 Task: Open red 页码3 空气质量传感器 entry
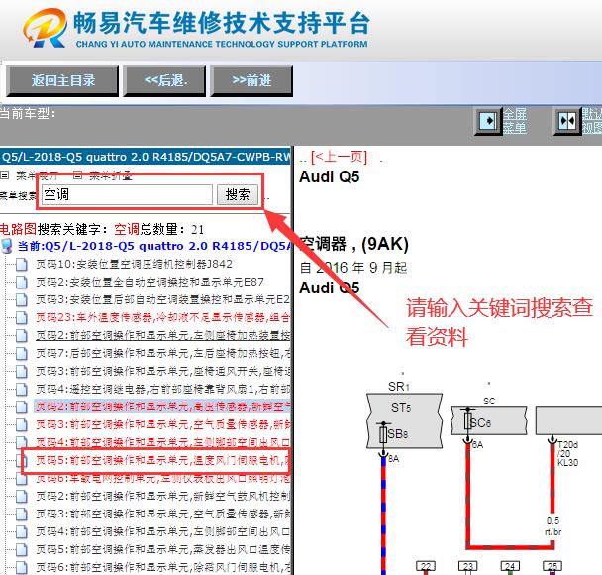[x=162, y=424]
